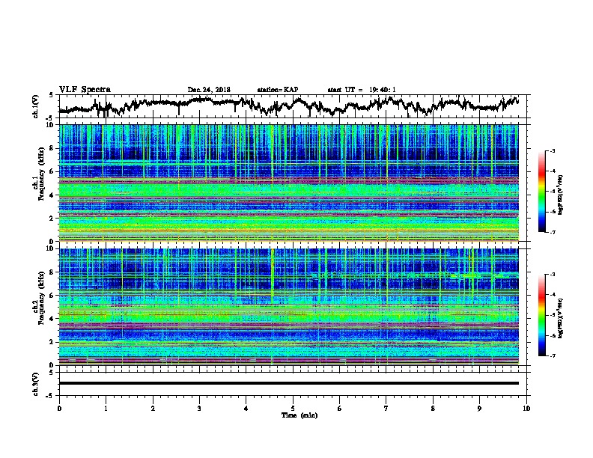Image resolution: width=593 pixels, height=458 pixels.
Task: Click the "5" tick of the ch.1(V) axis
Action: pyautogui.click(x=51, y=95)
